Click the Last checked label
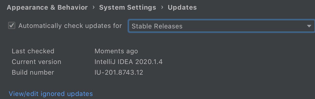The width and height of the screenshot is (315, 99). pos(33,51)
